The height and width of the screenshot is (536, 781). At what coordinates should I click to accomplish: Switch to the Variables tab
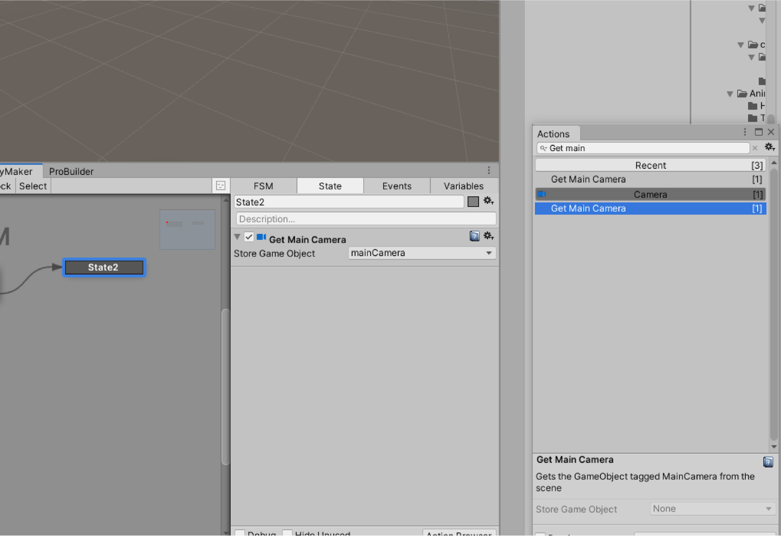[464, 186]
